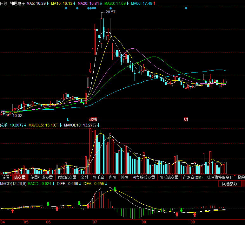Click the 28.57 high price label
Screen dimensions: 245x225
click(x=110, y=12)
